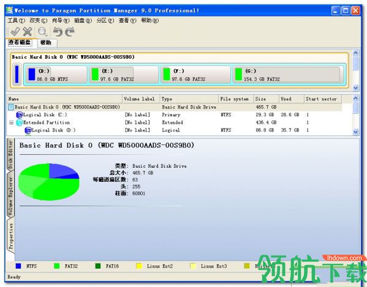The height and width of the screenshot is (287, 367).
Task: Open the 改变 menu
Action: (x=39, y=21)
